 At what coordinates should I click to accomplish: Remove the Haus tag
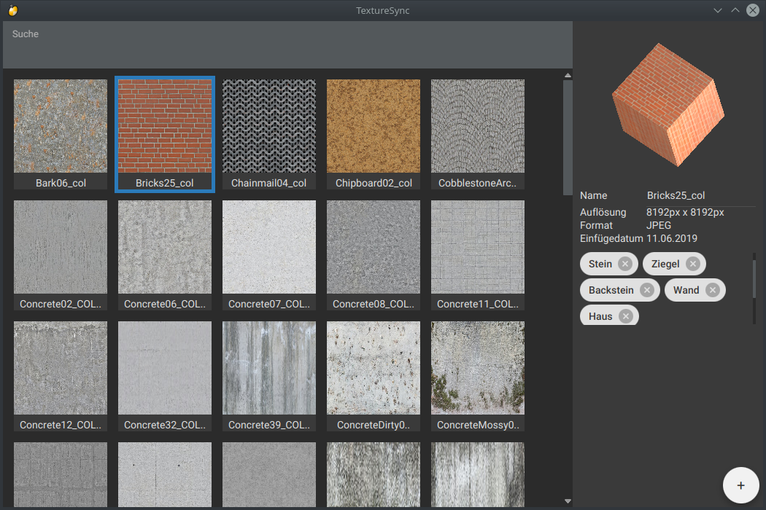(625, 316)
